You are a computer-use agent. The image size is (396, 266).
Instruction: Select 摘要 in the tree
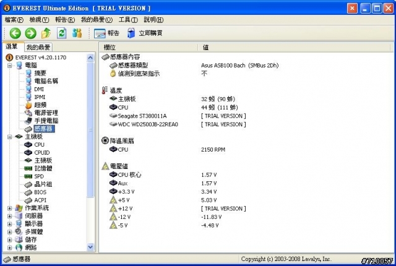[x=40, y=73]
